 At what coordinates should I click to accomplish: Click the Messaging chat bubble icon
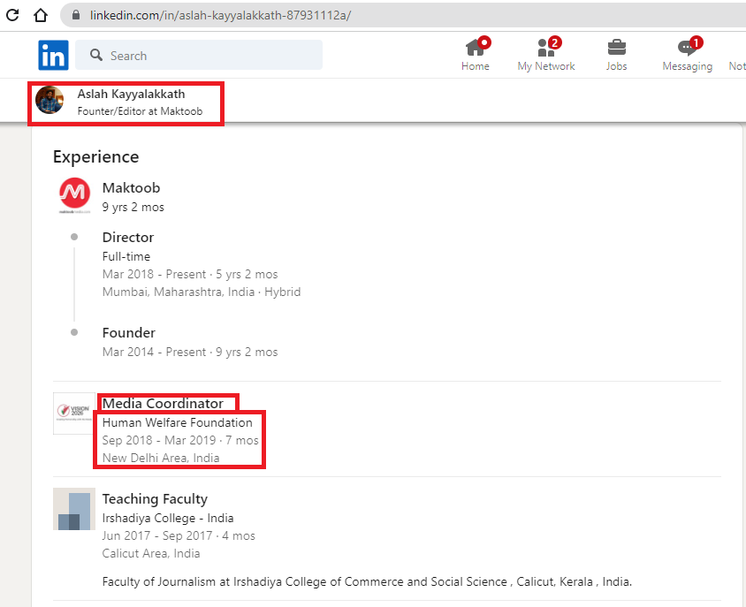click(x=687, y=48)
